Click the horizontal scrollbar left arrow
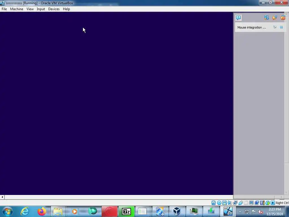 pos(2,197)
